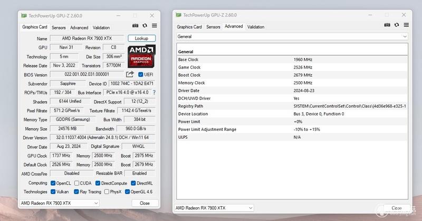The width and height of the screenshot is (422, 221).
Task: Select the Power Limit Adjustment Range row
Action: (x=292, y=129)
